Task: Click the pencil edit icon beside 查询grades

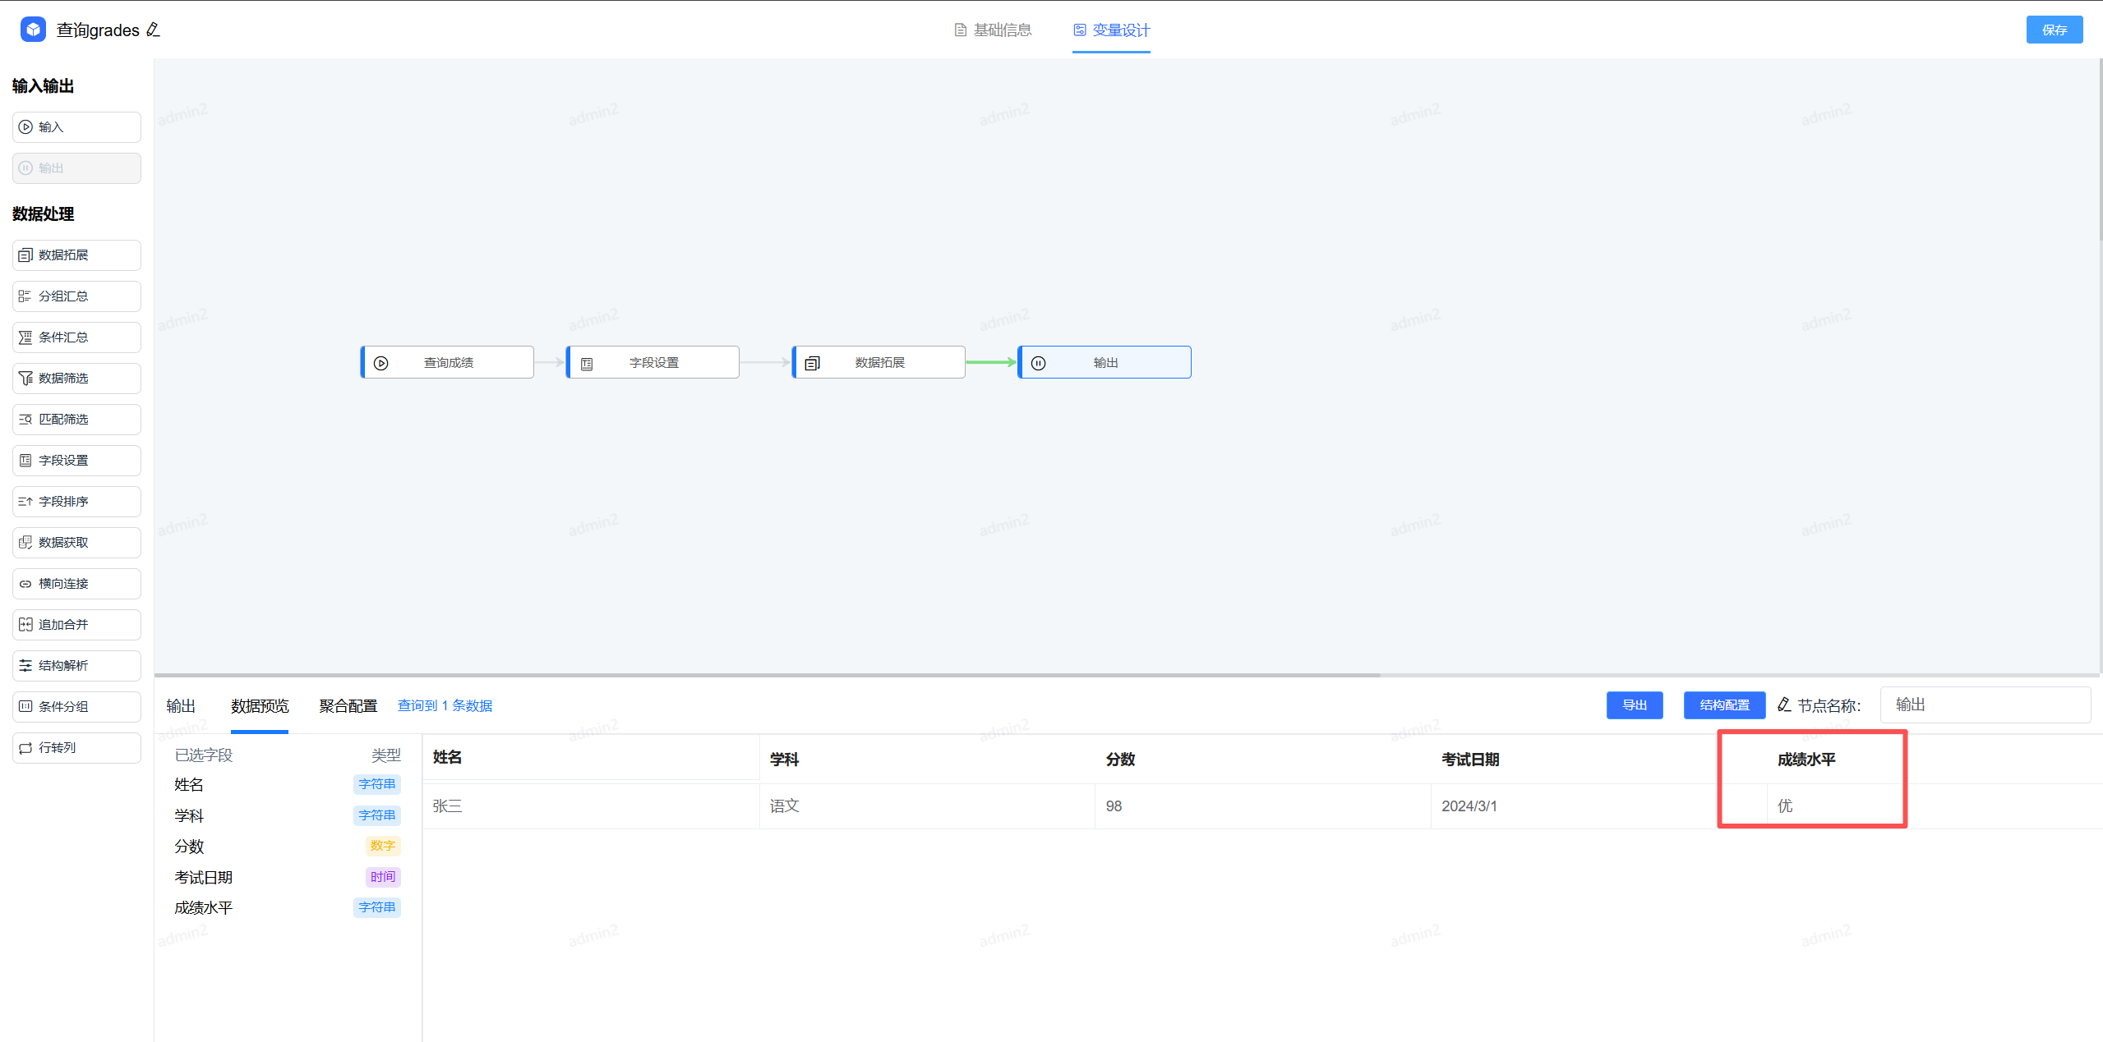Action: 153,30
